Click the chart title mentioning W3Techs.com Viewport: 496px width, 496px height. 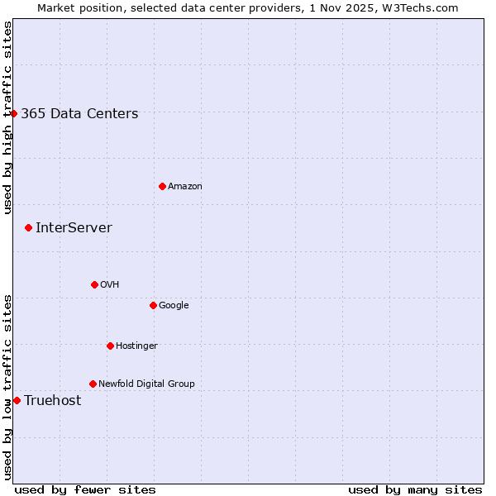click(x=248, y=7)
